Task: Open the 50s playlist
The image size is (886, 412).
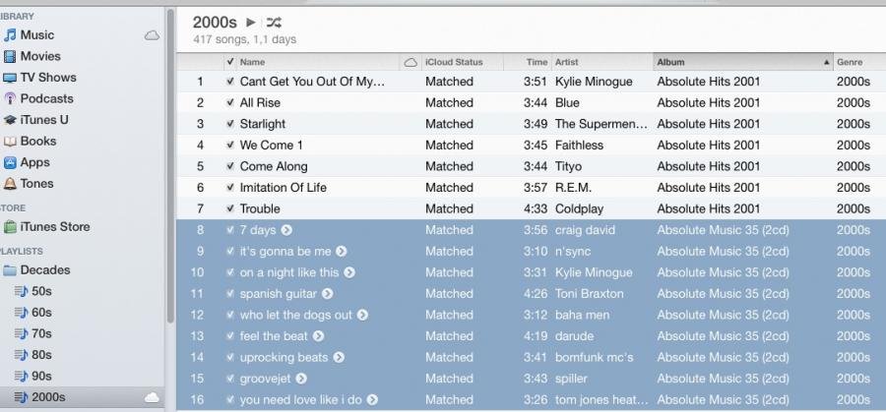Action: coord(41,291)
